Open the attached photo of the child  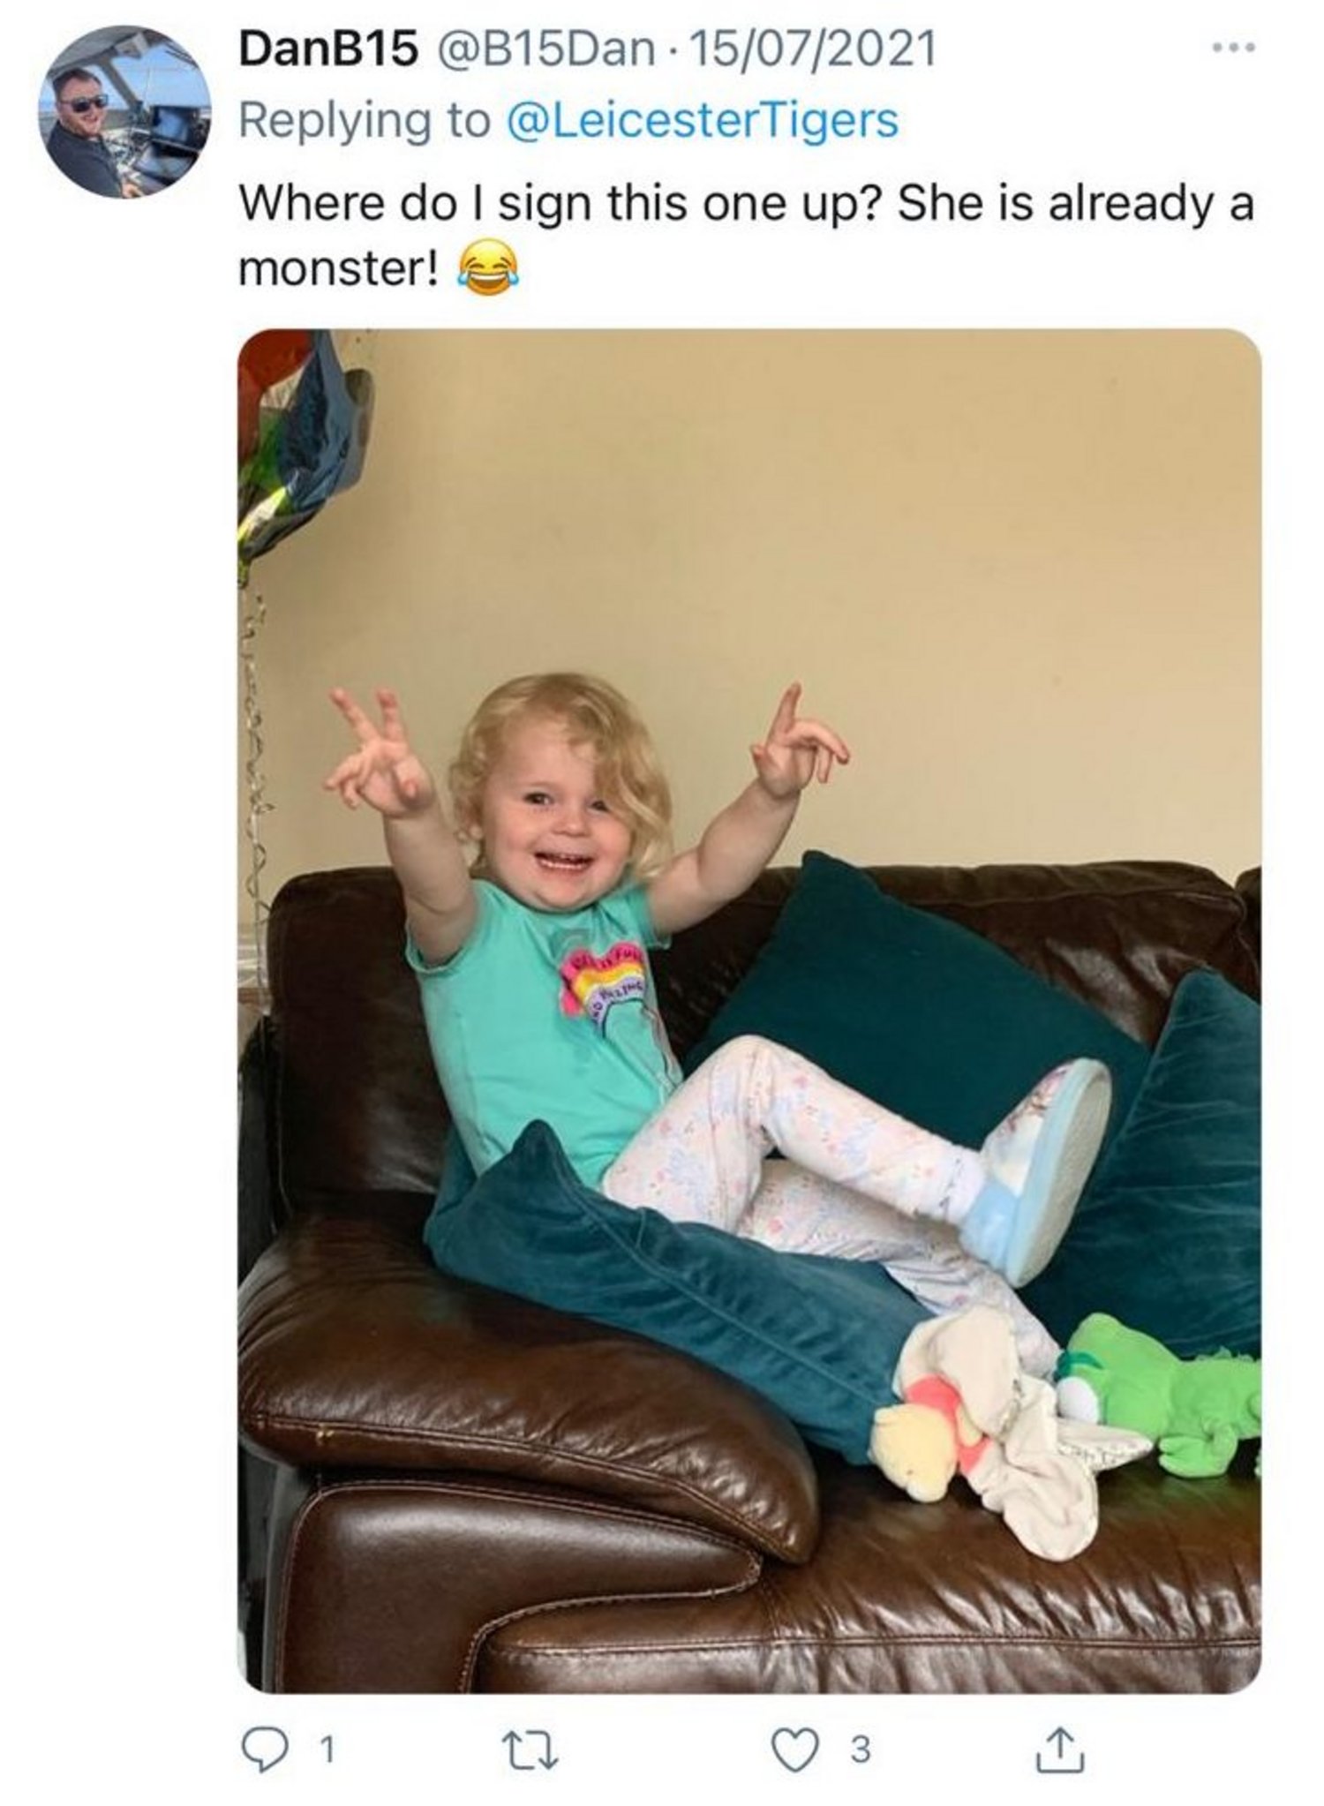tap(749, 1011)
